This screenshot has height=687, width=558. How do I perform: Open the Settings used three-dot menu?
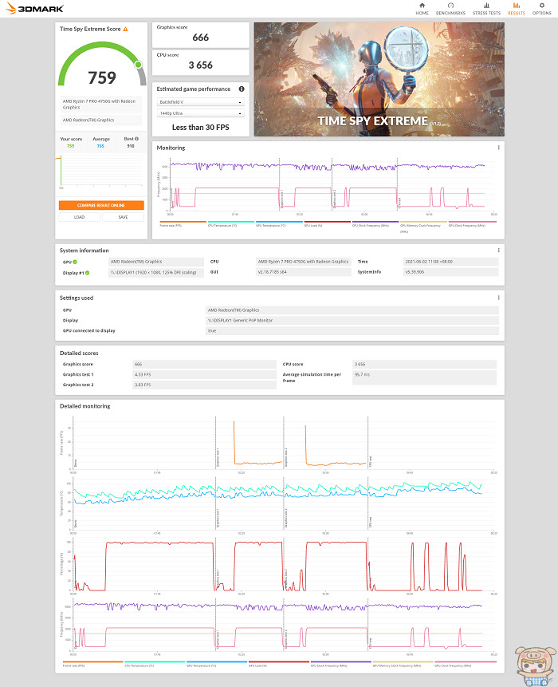[498, 298]
